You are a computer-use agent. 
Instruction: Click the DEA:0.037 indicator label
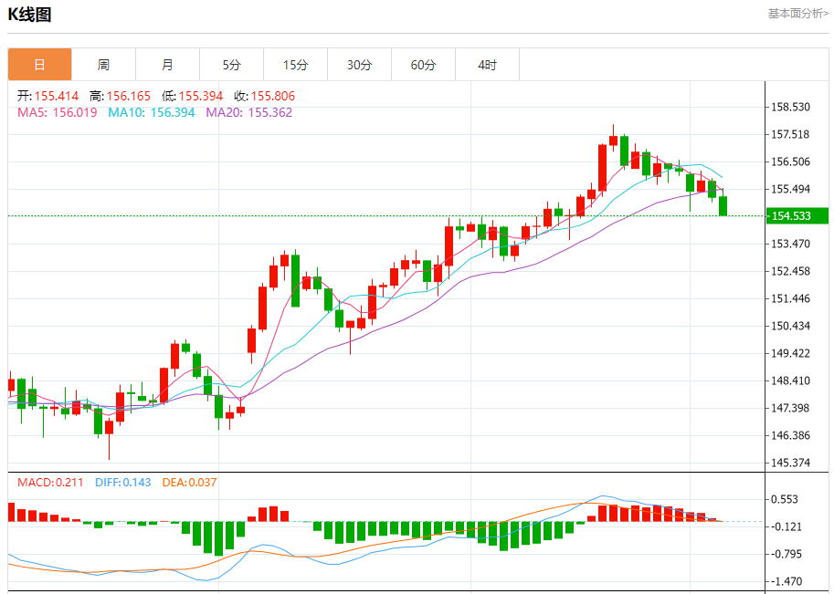(x=189, y=483)
